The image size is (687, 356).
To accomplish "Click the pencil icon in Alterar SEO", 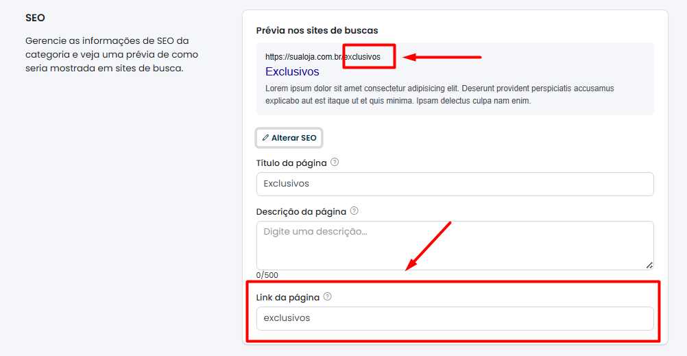I will 266,138.
